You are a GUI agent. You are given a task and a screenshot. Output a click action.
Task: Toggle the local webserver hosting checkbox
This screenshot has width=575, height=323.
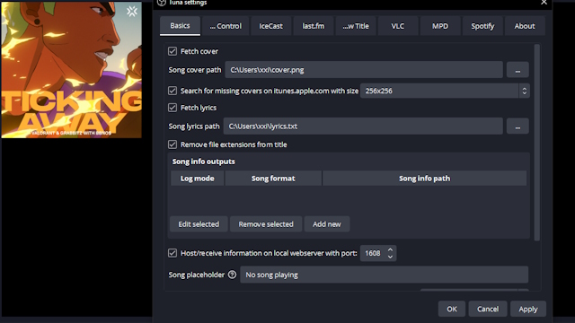[172, 253]
